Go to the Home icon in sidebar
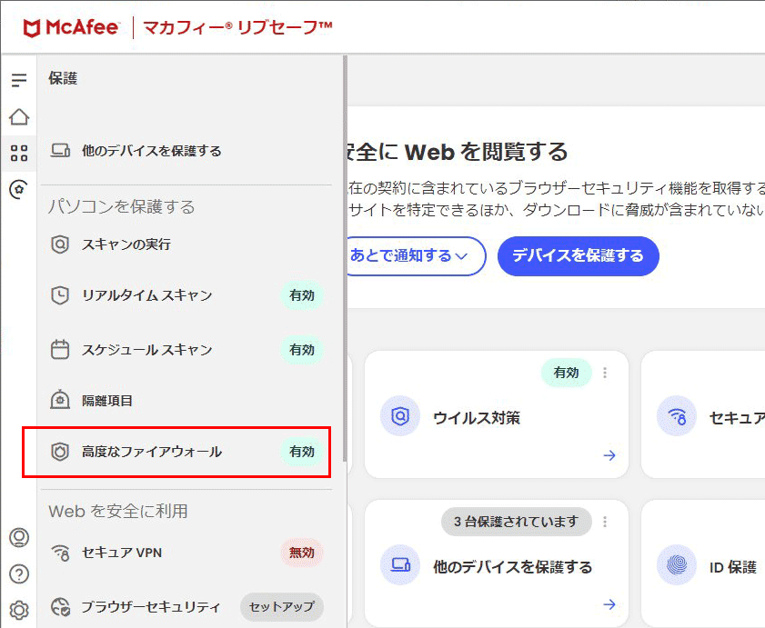Image resolution: width=765 pixels, height=628 pixels. tap(19, 116)
